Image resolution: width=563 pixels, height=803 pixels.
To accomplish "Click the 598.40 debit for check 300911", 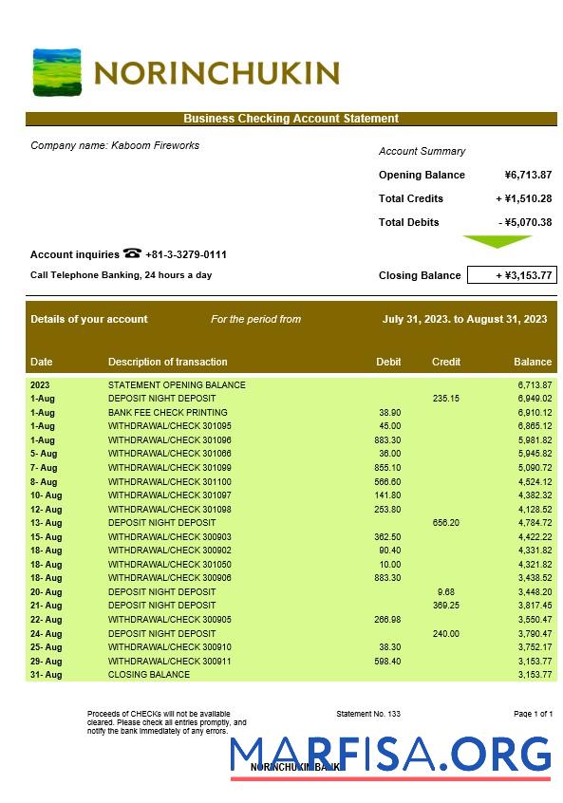I will pyautogui.click(x=387, y=662).
